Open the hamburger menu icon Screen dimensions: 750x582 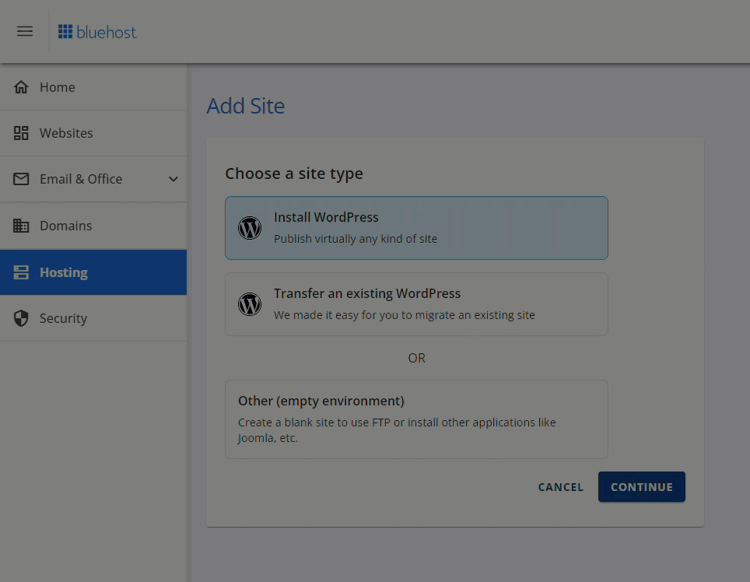[x=25, y=32]
